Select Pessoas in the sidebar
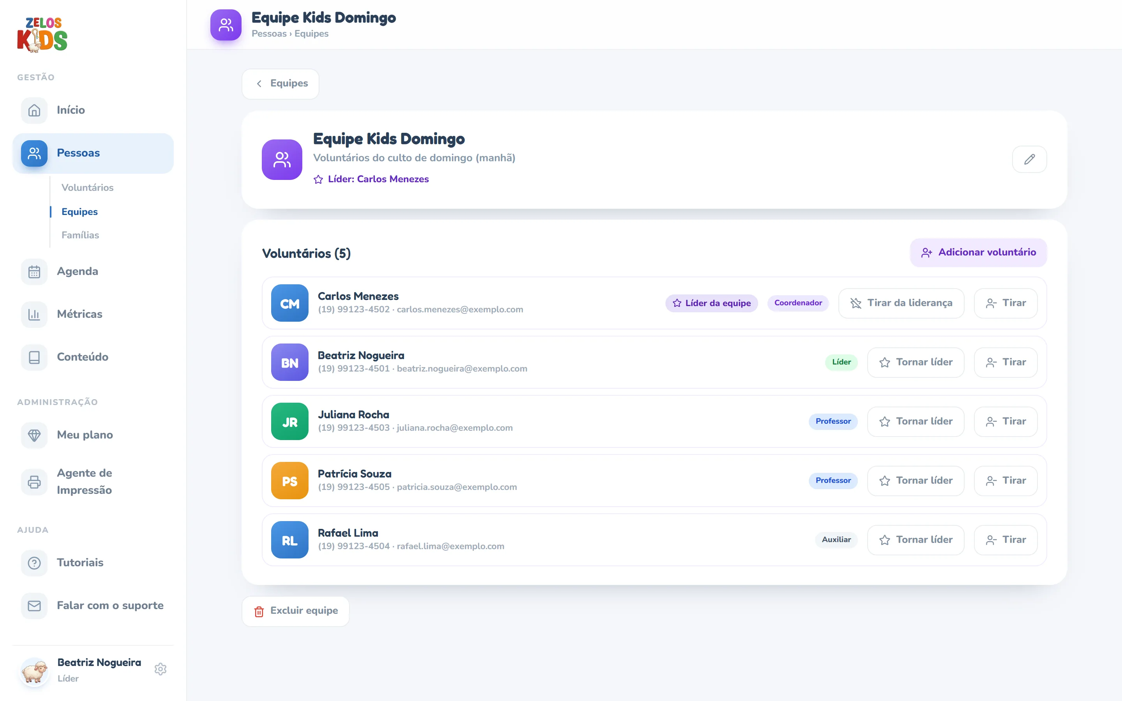 93,153
